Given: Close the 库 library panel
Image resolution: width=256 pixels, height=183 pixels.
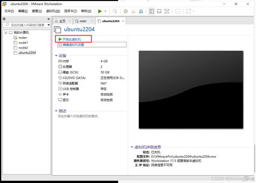Looking at the screenshot, I should 48,19.
